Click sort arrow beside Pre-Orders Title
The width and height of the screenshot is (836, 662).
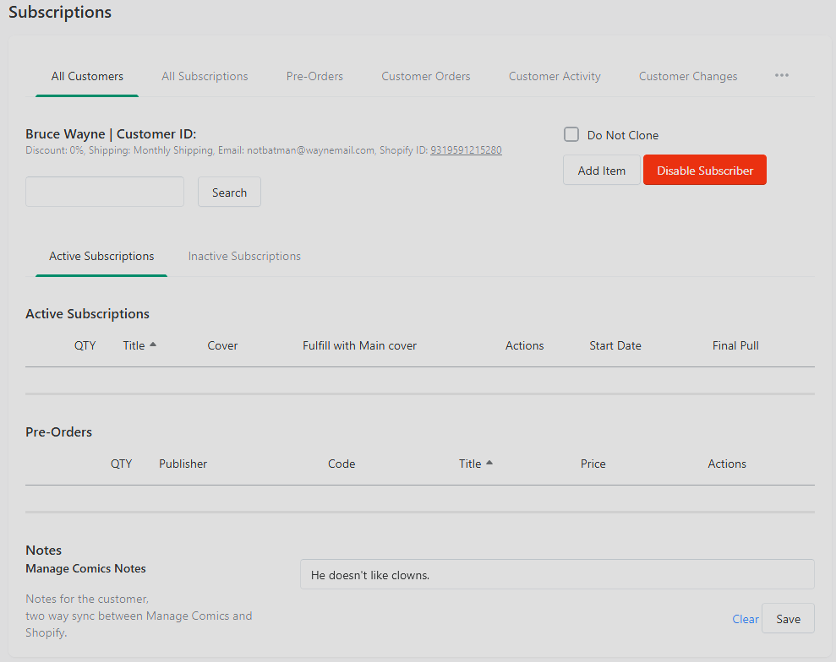click(489, 463)
